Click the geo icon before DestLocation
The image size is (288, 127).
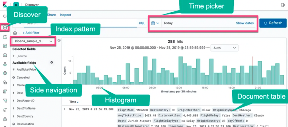click(x=13, y=124)
